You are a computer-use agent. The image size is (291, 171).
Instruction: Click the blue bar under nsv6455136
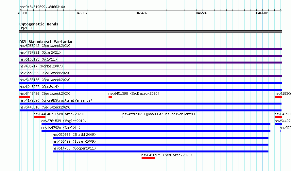150,83
